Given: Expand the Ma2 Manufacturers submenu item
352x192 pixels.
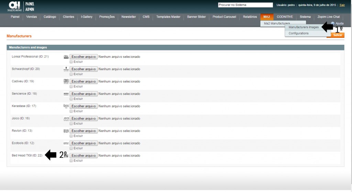Looking at the screenshot, I should [277, 23].
